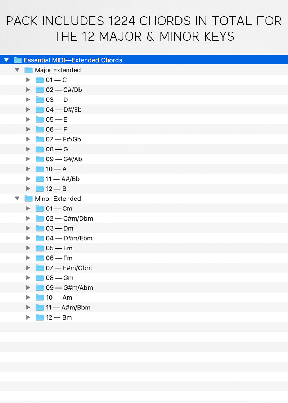The image size is (288, 403).
Task: Expand the 02 — C#/Db folder
Action: point(28,90)
